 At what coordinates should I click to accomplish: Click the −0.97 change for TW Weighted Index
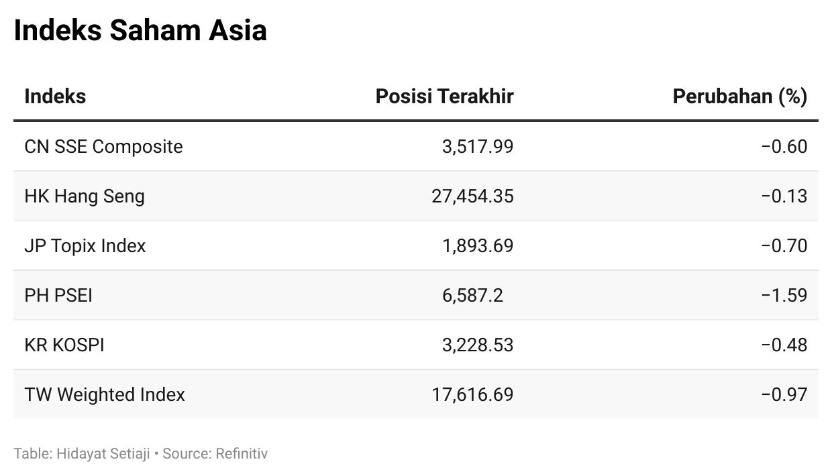click(784, 395)
